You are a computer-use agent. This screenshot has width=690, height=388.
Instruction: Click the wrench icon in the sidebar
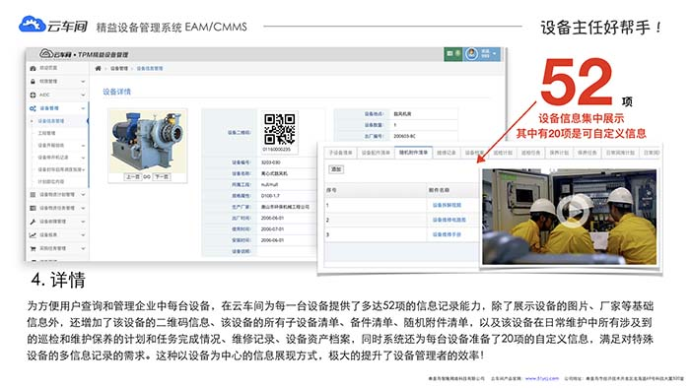33,222
